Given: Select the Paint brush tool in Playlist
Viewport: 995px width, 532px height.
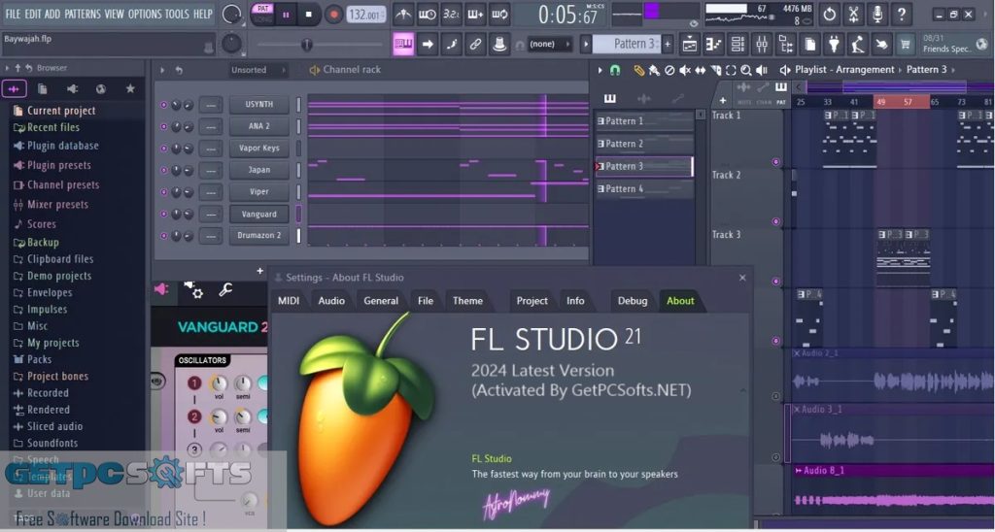Looking at the screenshot, I should pyautogui.click(x=654, y=71).
